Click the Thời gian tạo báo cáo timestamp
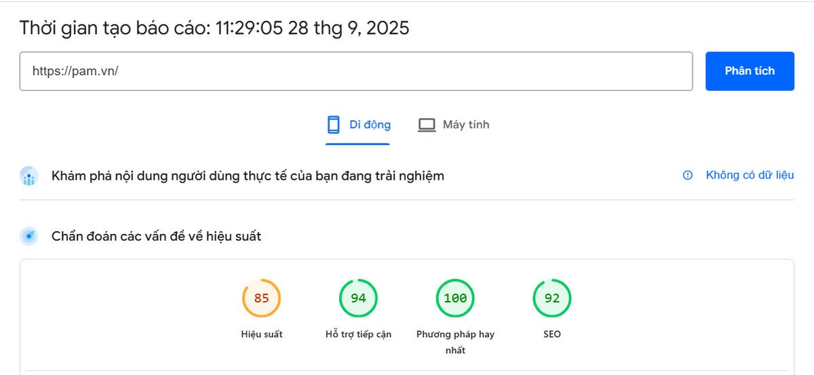The image size is (814, 375). click(x=214, y=28)
